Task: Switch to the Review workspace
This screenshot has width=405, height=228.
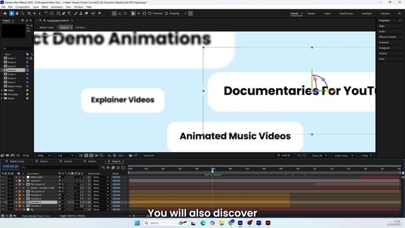Action: 311,13
